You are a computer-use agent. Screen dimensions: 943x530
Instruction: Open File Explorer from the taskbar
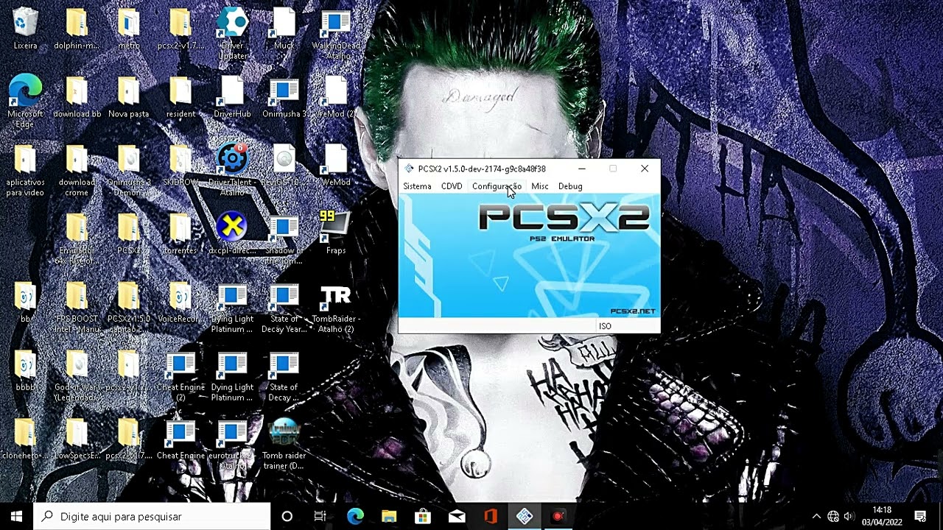389,516
